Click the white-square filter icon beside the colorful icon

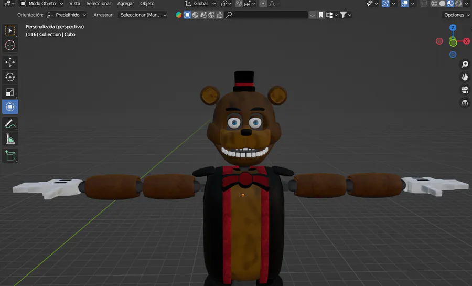tap(187, 15)
